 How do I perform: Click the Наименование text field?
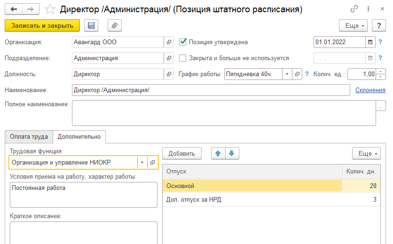click(x=211, y=90)
